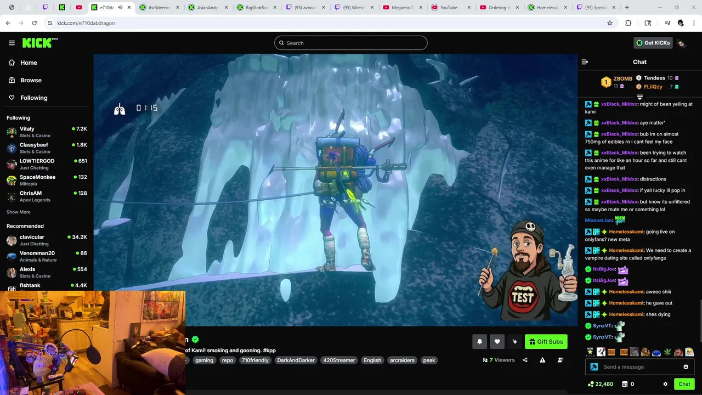702x395 pixels.
Task: Open Venomman20 in Recommended
Action: pyautogui.click(x=47, y=256)
